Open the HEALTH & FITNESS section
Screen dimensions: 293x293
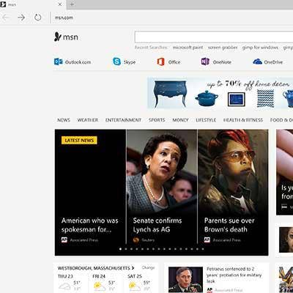tap(243, 120)
